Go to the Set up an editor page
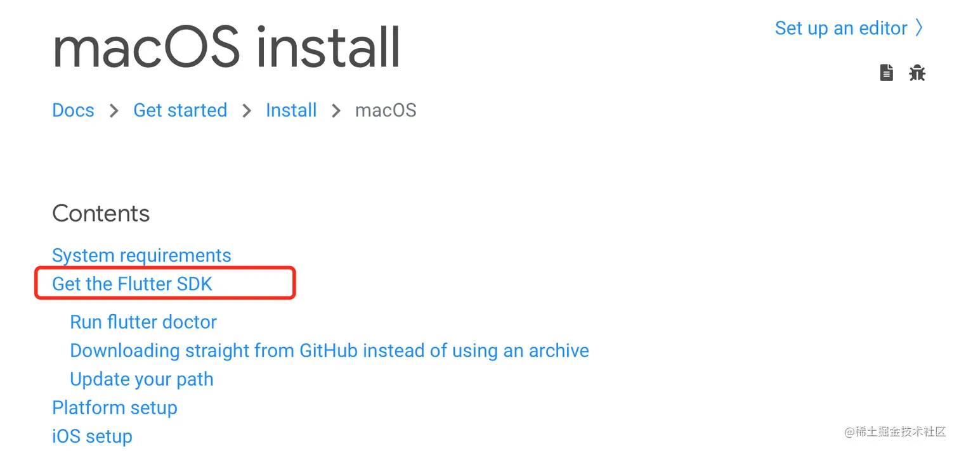The width and height of the screenshot is (959, 451). tap(841, 28)
